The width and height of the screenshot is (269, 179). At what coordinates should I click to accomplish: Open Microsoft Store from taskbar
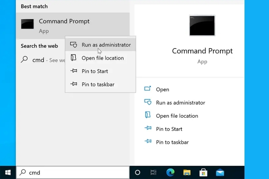(203, 172)
